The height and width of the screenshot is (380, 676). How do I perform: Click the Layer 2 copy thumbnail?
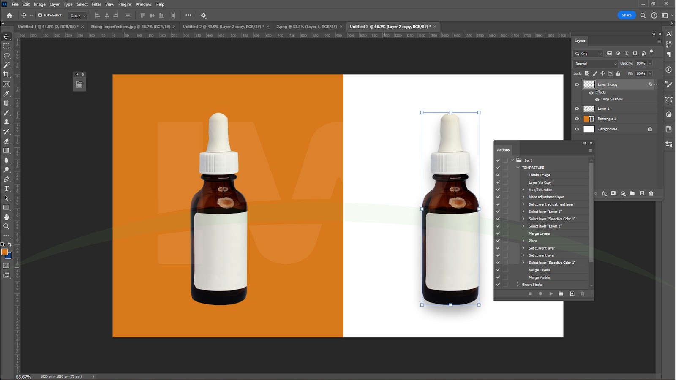589,84
